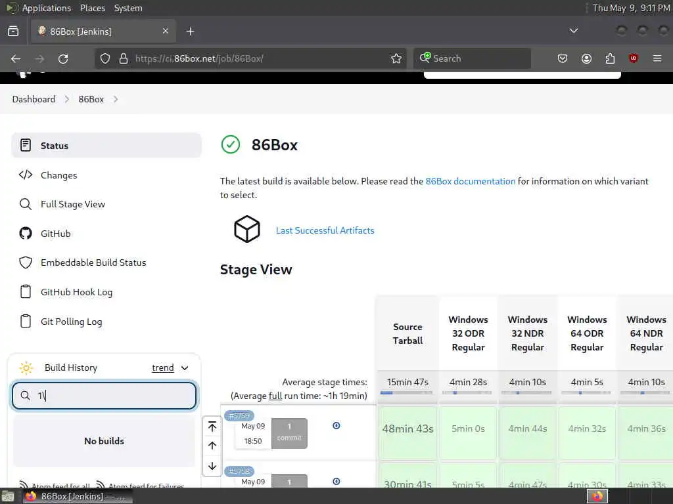Click the 1 commit button for #5759
Screen dimensions: 673x504
(289, 433)
